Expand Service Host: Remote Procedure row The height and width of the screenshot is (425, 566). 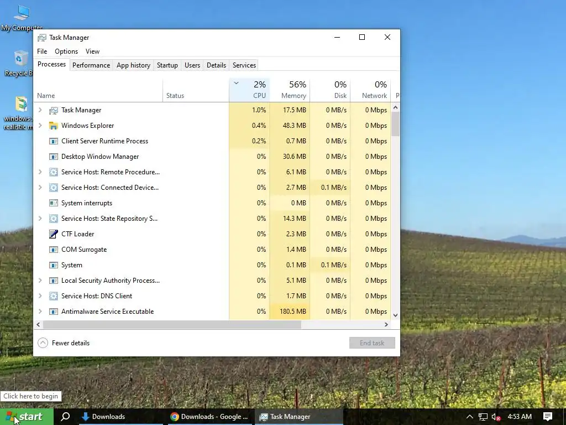click(40, 172)
